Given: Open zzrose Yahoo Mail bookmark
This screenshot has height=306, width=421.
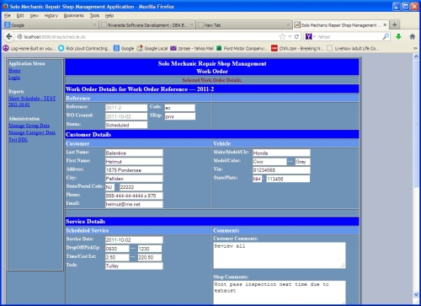Looking at the screenshot, I should [x=192, y=48].
